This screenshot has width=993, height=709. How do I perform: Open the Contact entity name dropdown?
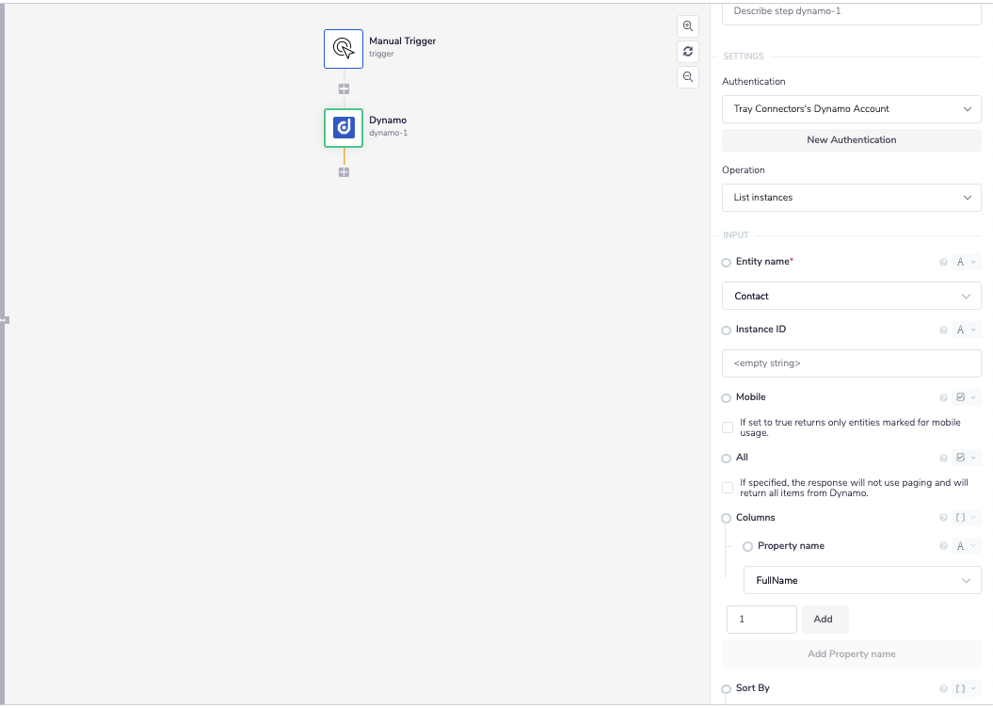851,296
